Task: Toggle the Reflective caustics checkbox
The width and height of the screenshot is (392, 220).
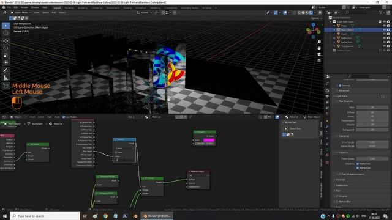Action: pyautogui.click(x=358, y=164)
